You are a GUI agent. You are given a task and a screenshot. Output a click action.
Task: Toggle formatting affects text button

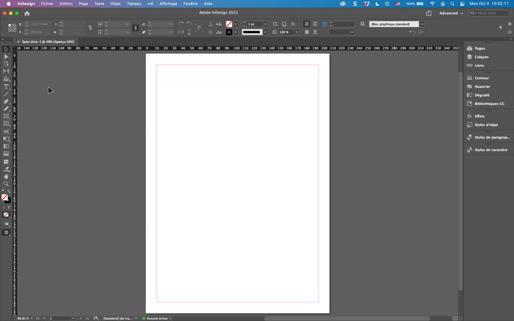[x=9, y=207]
